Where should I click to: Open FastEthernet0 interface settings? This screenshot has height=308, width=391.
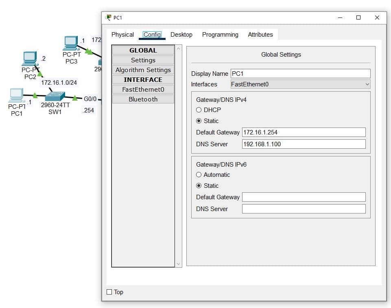(x=143, y=90)
